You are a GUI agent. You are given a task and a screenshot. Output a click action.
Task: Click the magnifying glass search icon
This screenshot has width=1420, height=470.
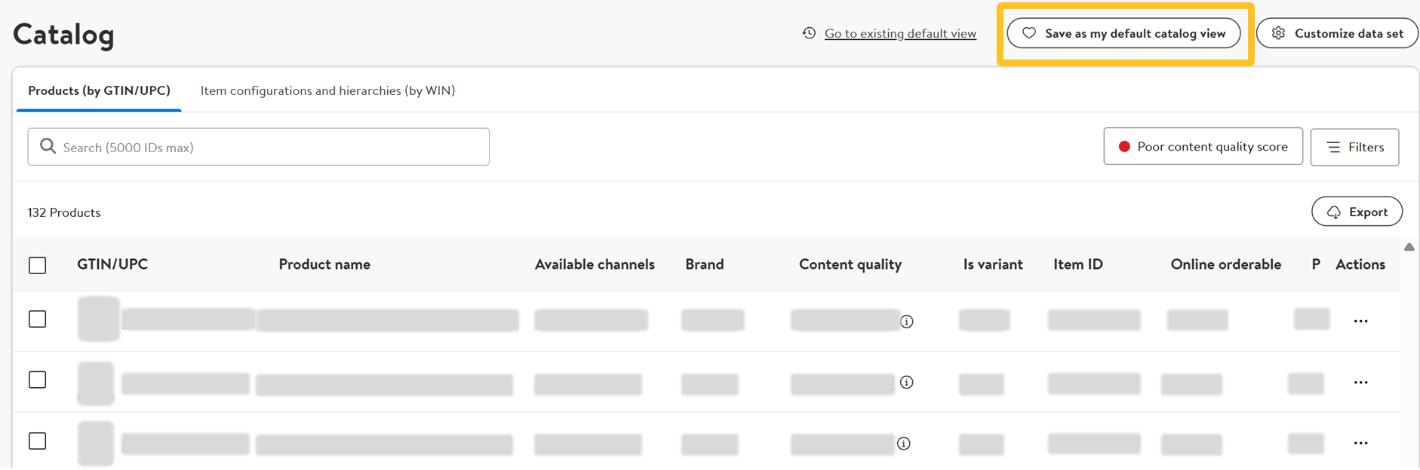[x=48, y=146]
